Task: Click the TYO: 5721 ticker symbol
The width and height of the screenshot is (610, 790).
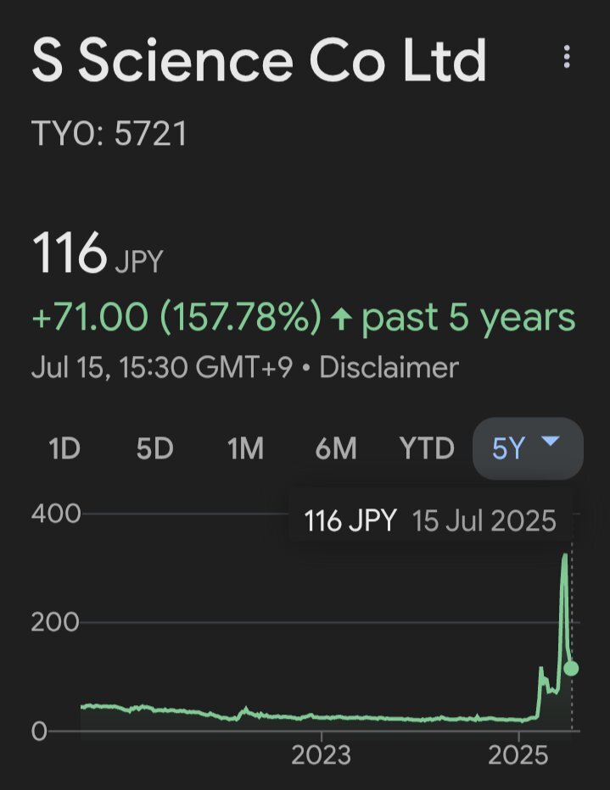Action: point(109,134)
